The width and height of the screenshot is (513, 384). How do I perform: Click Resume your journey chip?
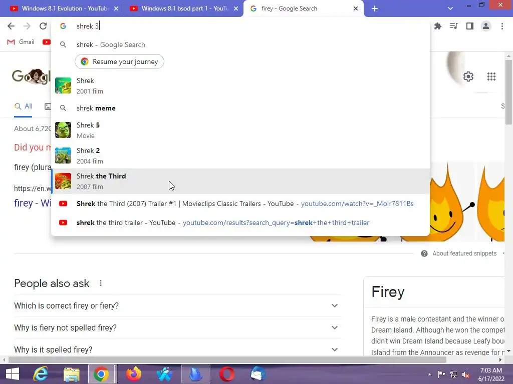coord(119,61)
